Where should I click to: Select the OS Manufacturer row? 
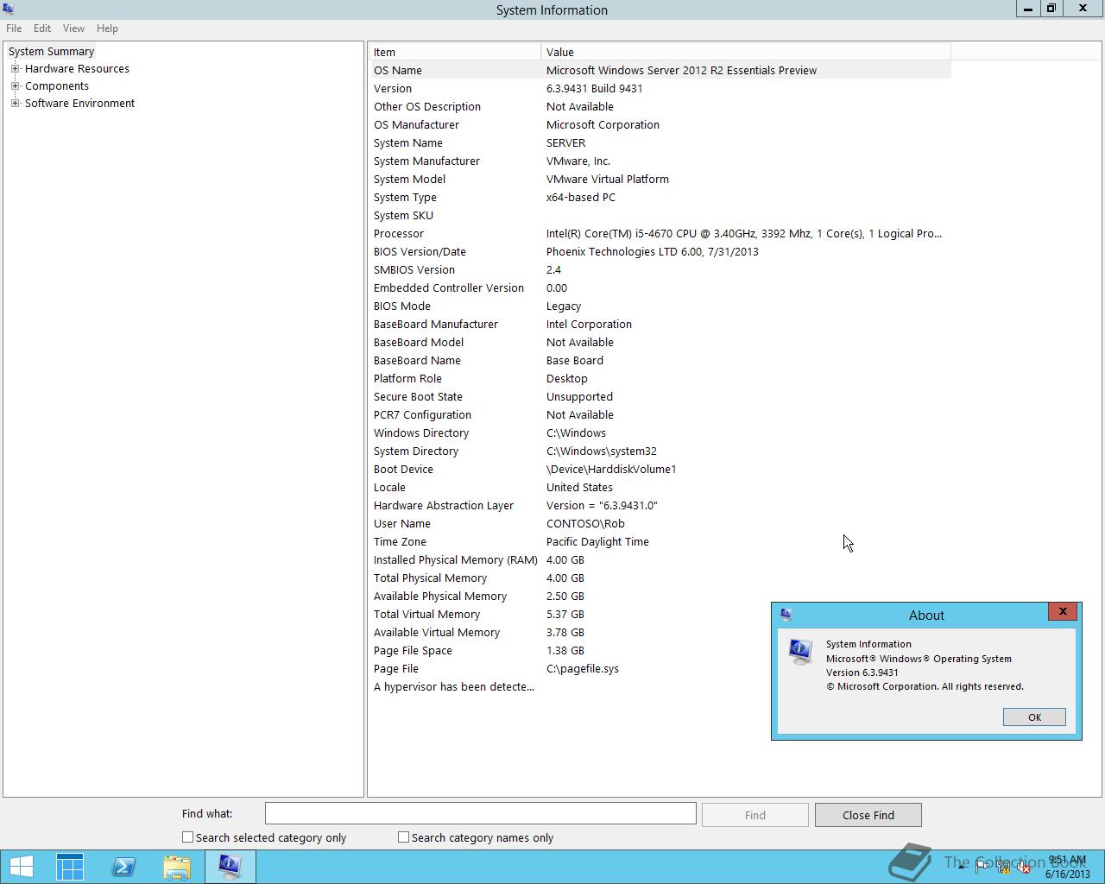pos(660,124)
